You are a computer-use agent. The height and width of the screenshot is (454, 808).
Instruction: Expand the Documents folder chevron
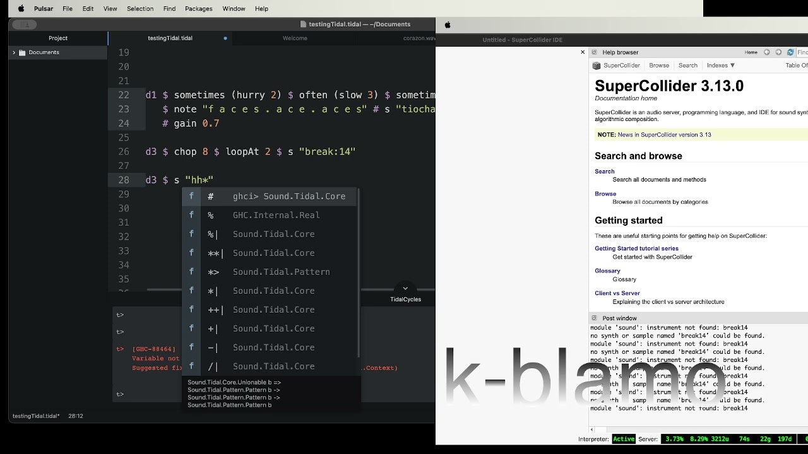click(14, 52)
